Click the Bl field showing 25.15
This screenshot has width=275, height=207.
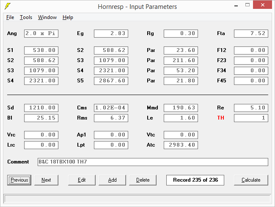[41, 118]
